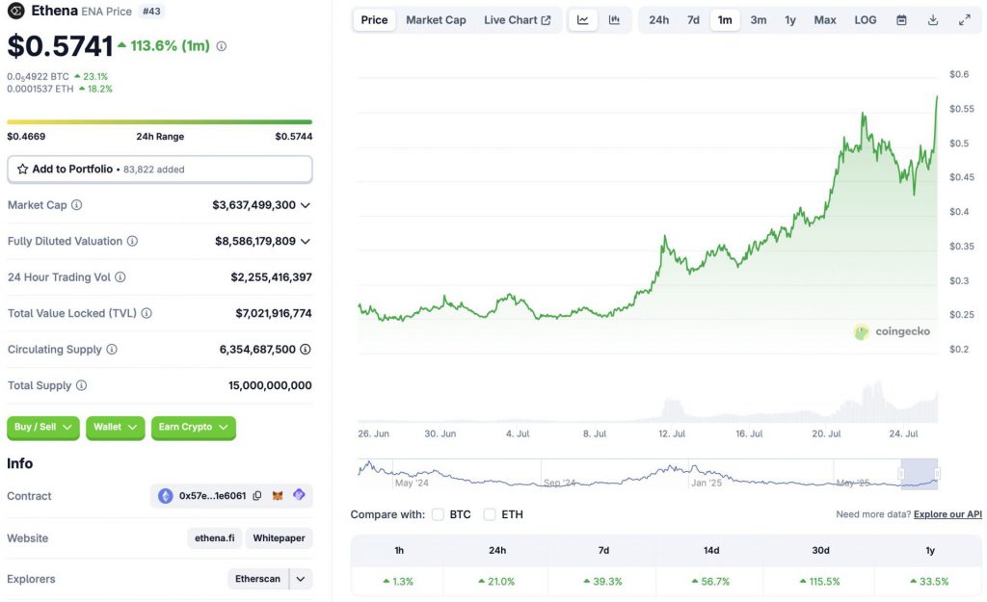Open the Buy / Sell dropdown

pos(42,427)
